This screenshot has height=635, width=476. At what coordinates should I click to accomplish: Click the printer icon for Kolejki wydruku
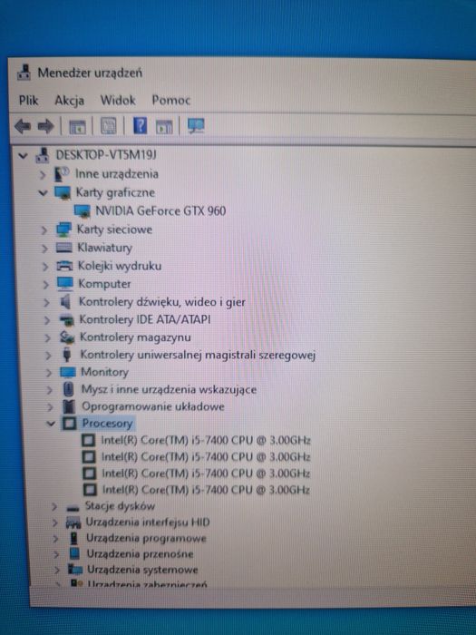tap(64, 266)
